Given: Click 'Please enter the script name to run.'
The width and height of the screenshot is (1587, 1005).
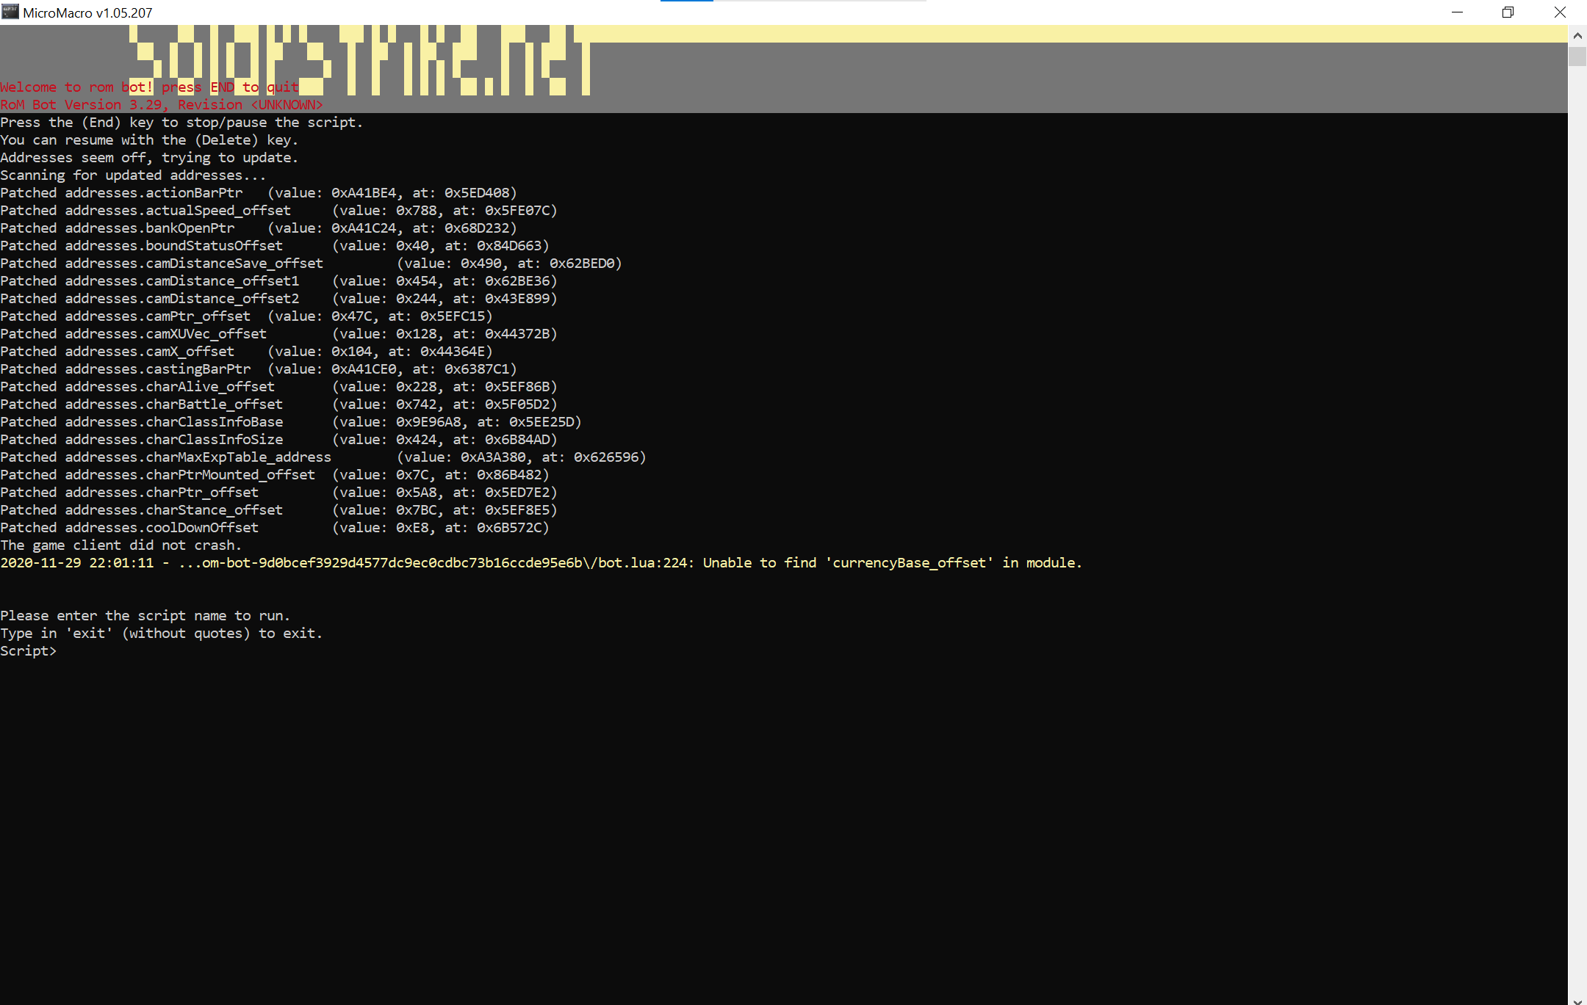Looking at the screenshot, I should (x=145, y=616).
